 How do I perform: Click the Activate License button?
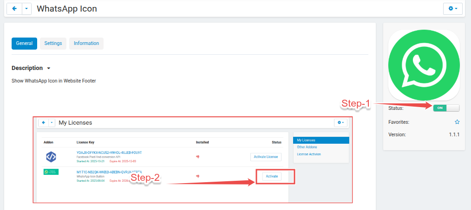[266, 157]
